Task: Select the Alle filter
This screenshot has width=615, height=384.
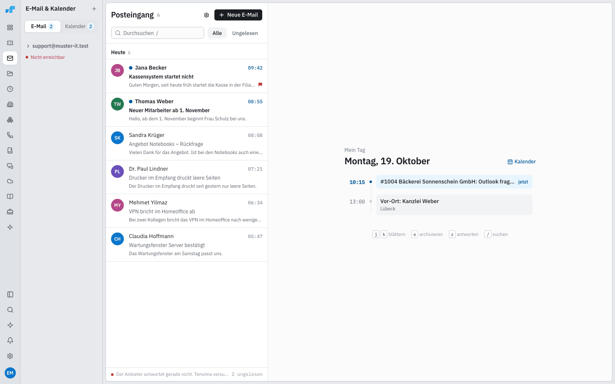Action: [217, 33]
